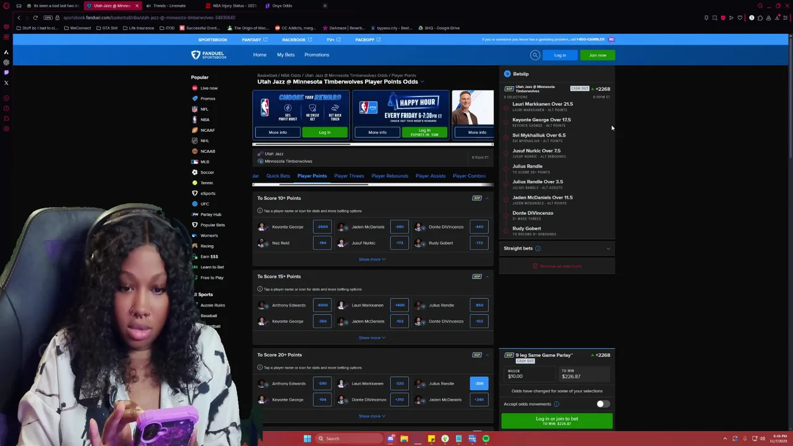
Task: Open the NHL icon in sidebar
Action: pyautogui.click(x=195, y=141)
